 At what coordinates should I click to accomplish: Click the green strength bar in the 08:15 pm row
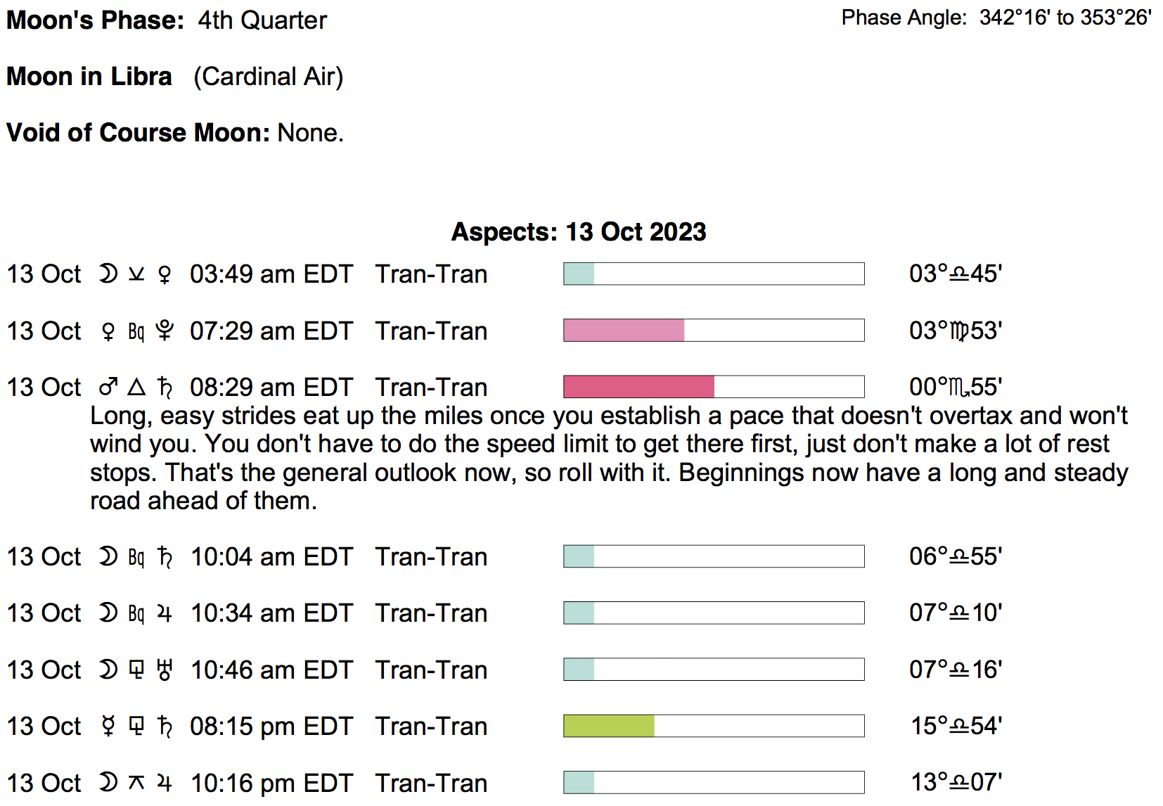[x=609, y=726]
